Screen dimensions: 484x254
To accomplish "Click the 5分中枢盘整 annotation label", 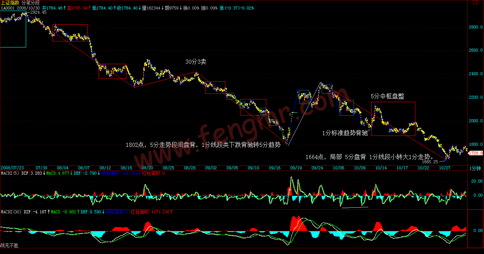I will [x=387, y=96].
